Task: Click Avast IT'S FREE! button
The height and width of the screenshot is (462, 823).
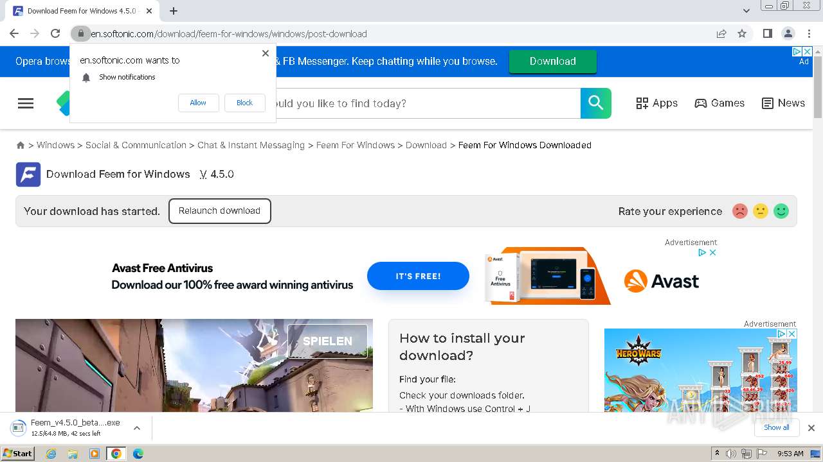Action: pyautogui.click(x=418, y=276)
